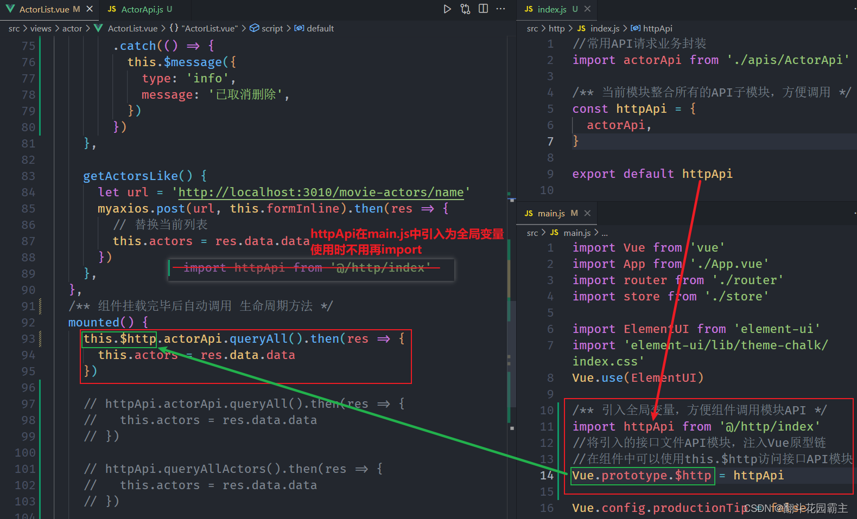Open 'views' breadcrumb segment
857x519 pixels.
pos(41,28)
